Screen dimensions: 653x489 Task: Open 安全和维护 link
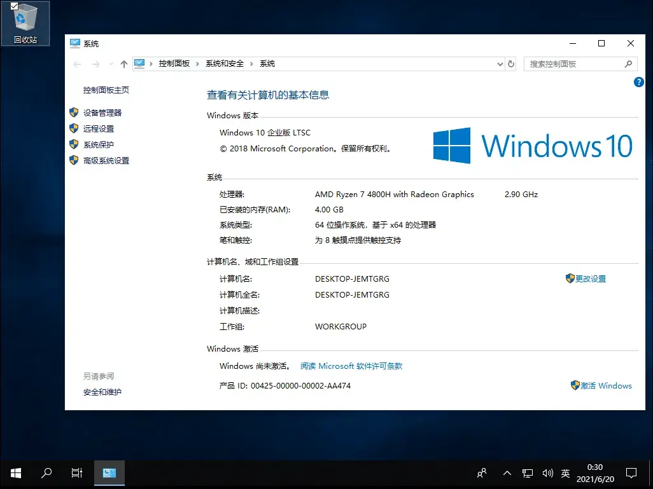coord(102,392)
